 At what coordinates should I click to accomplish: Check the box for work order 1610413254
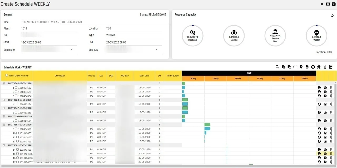[x=16, y=104]
